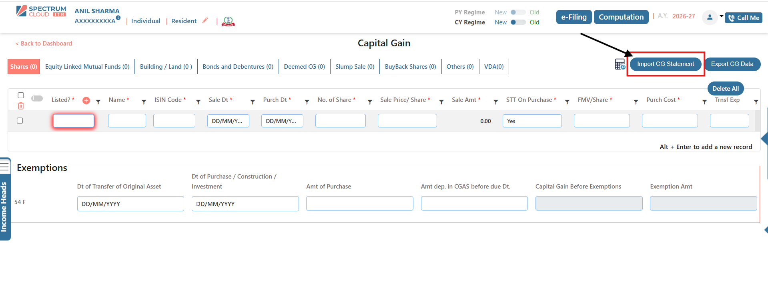Go Back to Dashboard link
768x302 pixels.
pyautogui.click(x=44, y=44)
